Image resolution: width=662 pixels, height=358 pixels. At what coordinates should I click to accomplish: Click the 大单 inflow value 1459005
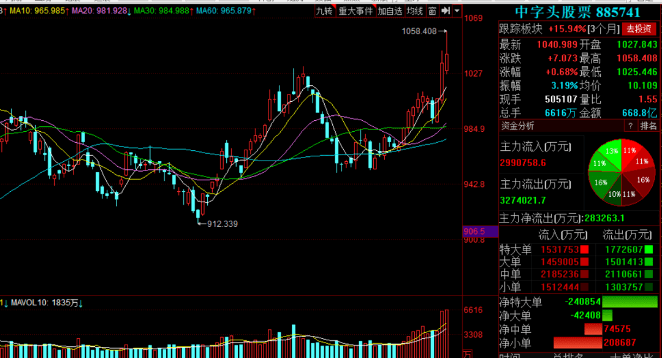(x=560, y=262)
